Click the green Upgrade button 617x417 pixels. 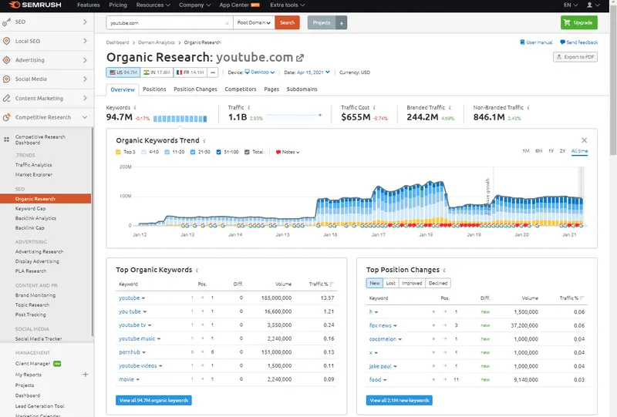click(579, 23)
